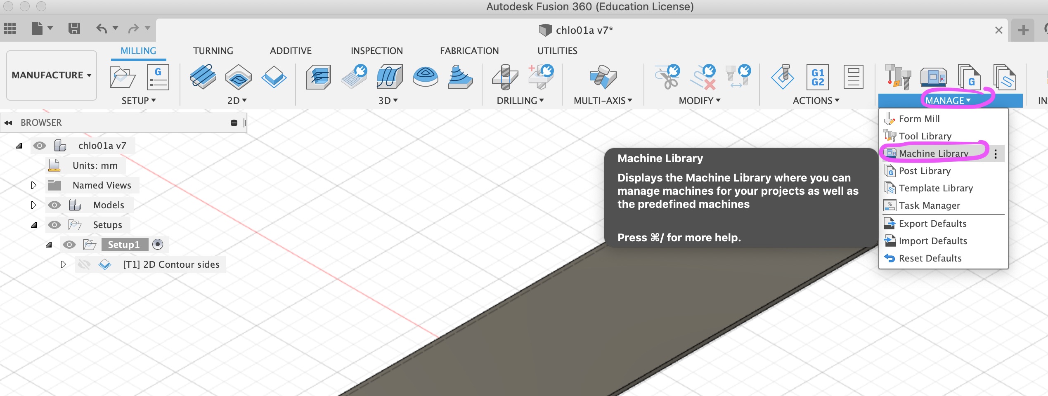The height and width of the screenshot is (396, 1048).
Task: Collapse the BROWSER panel with arrows
Action: (x=8, y=123)
